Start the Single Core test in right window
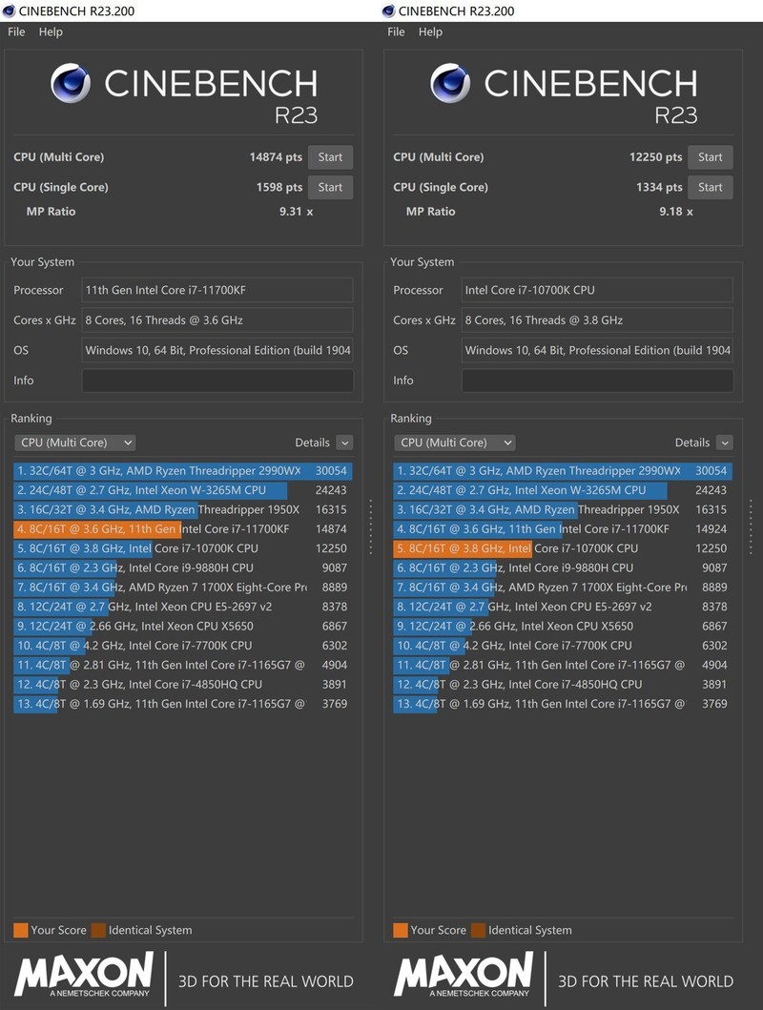 click(x=710, y=188)
